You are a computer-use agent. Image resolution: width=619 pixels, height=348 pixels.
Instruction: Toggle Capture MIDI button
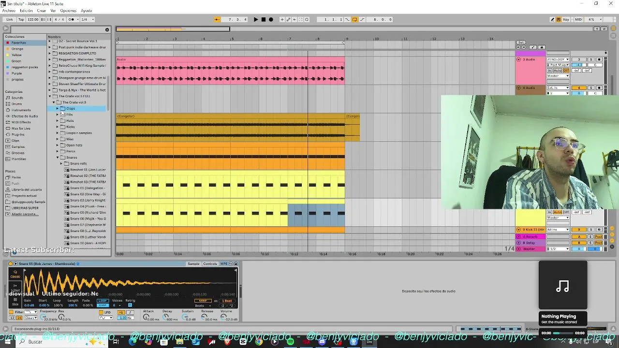point(300,19)
